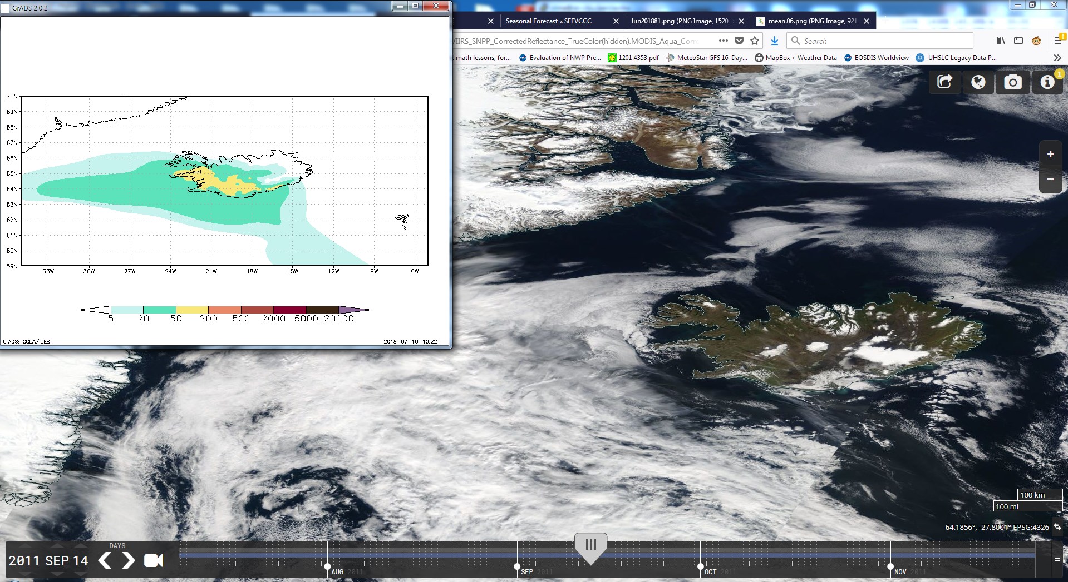This screenshot has width=1068, height=582.
Task: Click the 2011 year in date selector
Action: click(24, 560)
